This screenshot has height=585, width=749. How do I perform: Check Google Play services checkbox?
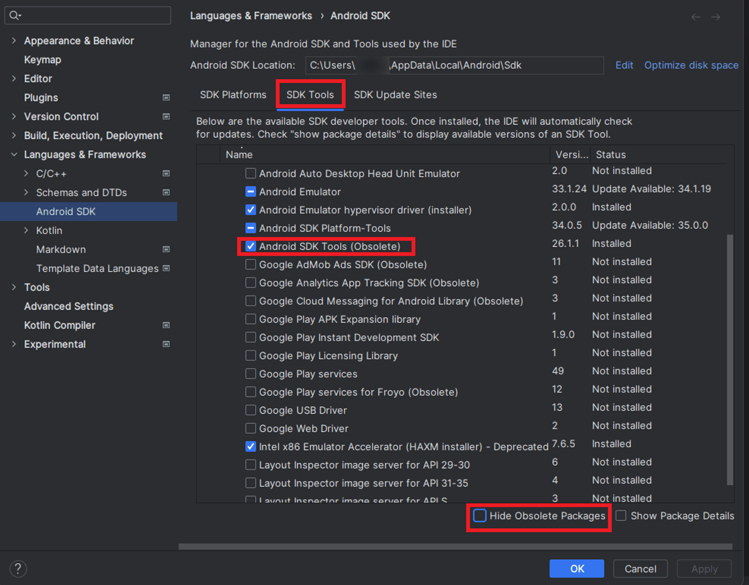pos(250,374)
